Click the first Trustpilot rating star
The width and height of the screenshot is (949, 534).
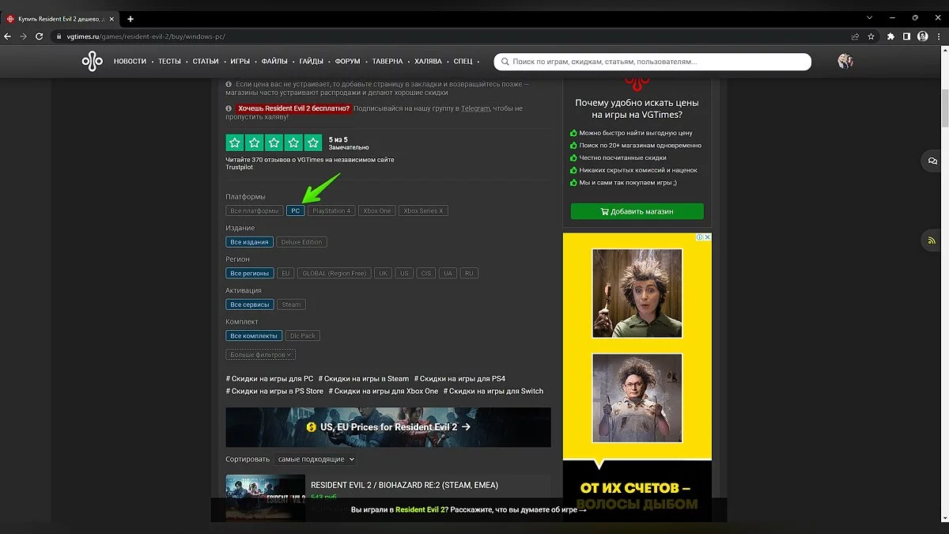(234, 142)
